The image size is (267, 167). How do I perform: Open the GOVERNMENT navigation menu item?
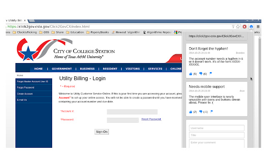[62, 68]
